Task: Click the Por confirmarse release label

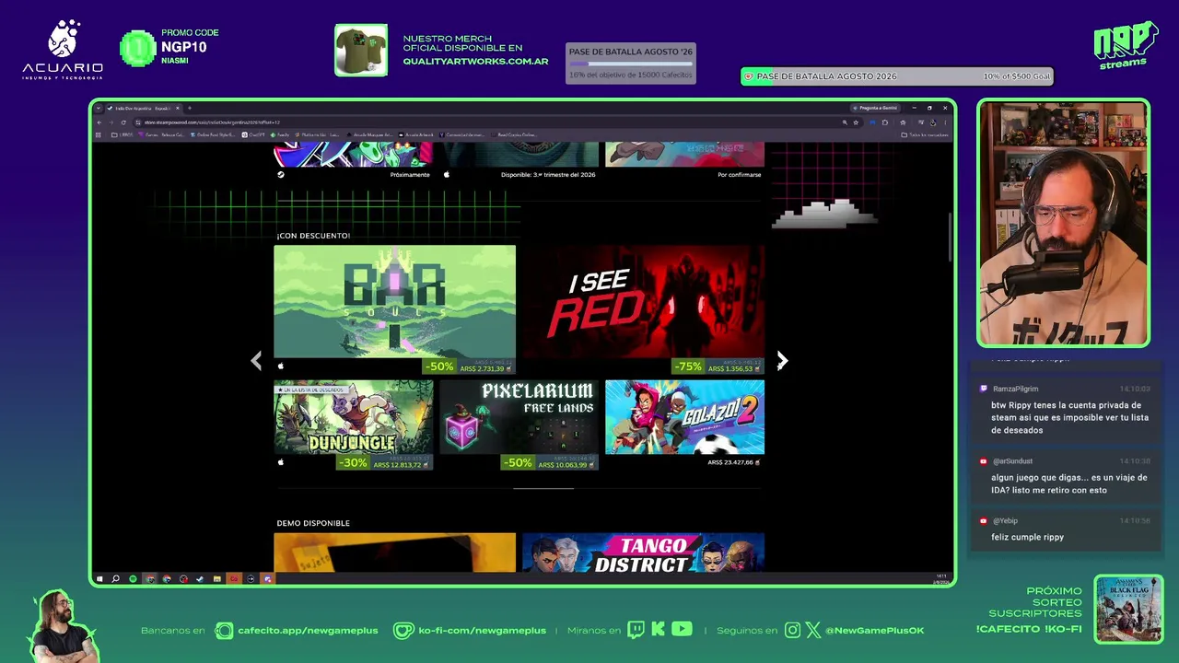Action: (x=740, y=175)
